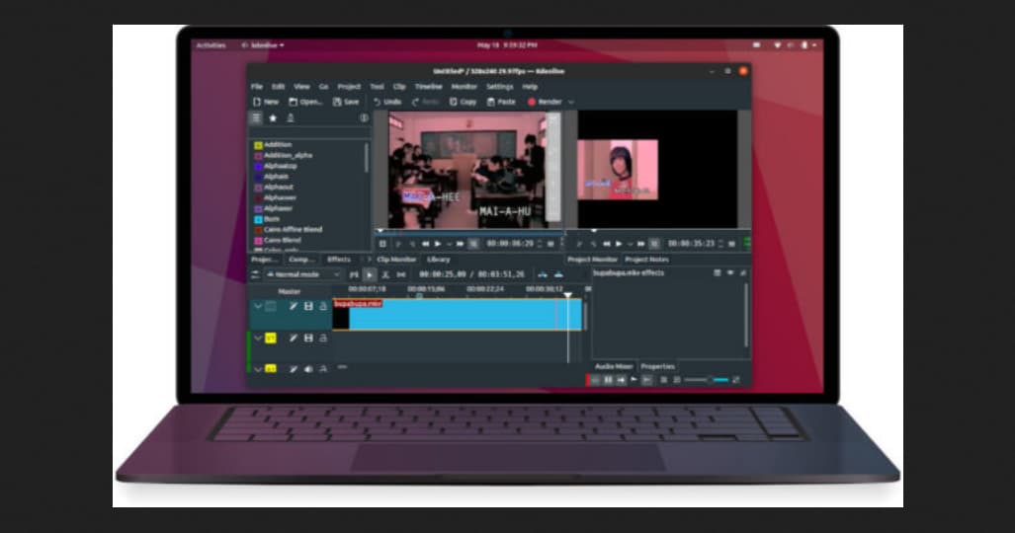Open the Timeline menu
The width and height of the screenshot is (1015, 533).
click(x=428, y=87)
